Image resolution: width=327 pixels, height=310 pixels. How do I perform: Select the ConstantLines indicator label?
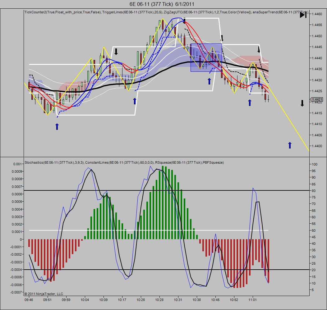[119, 162]
